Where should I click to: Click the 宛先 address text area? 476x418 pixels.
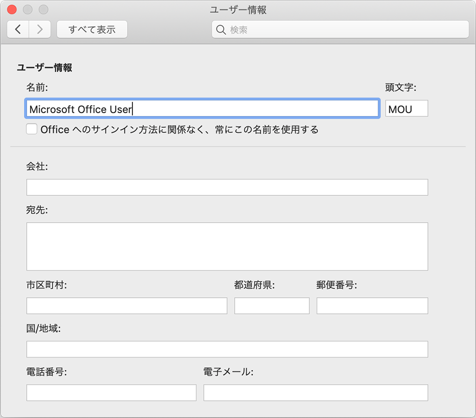point(227,246)
